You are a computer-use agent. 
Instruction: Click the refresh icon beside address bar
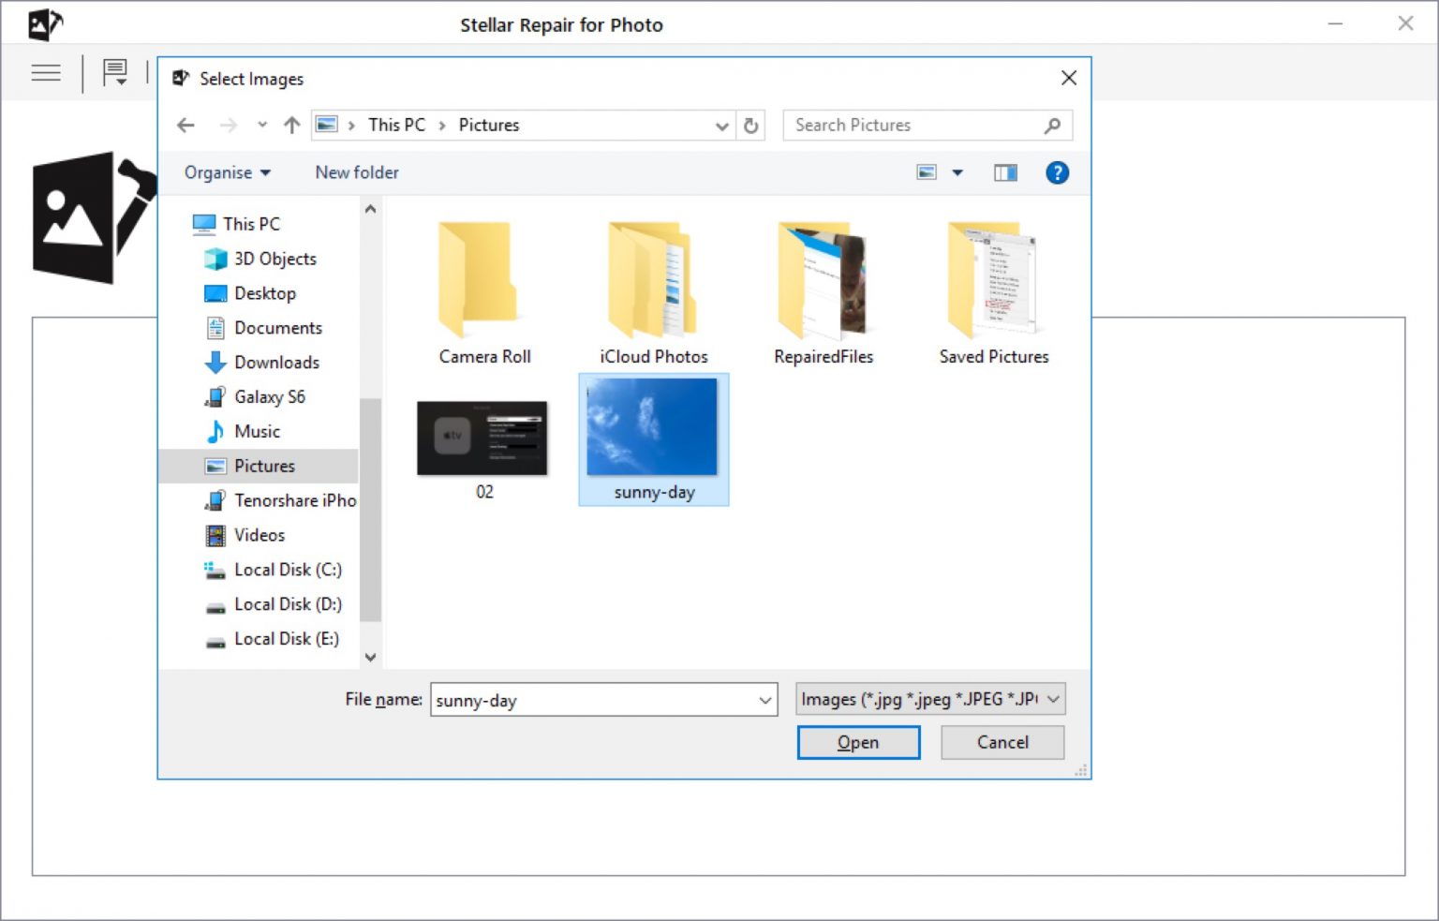[751, 125]
